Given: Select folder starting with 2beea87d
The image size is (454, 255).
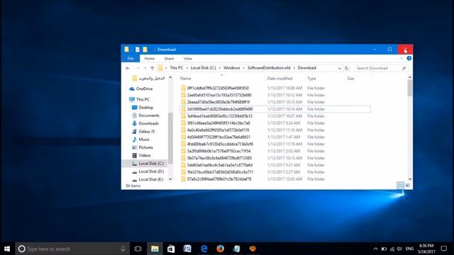Looking at the screenshot, I should pos(218,102).
